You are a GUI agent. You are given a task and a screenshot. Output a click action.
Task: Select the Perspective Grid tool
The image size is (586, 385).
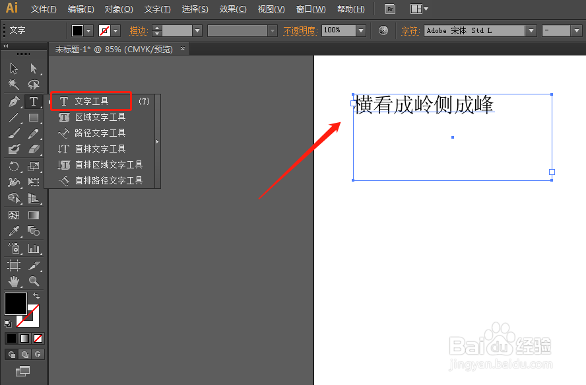coord(34,198)
